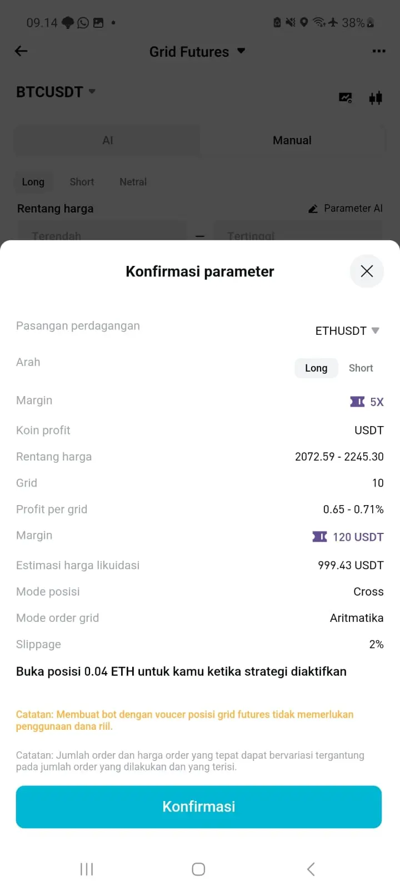
Task: Open the three-dot more options menu
Action: 379,51
